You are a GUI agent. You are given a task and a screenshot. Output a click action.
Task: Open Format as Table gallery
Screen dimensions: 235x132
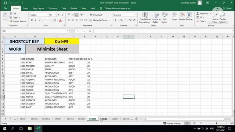click(x=156, y=18)
